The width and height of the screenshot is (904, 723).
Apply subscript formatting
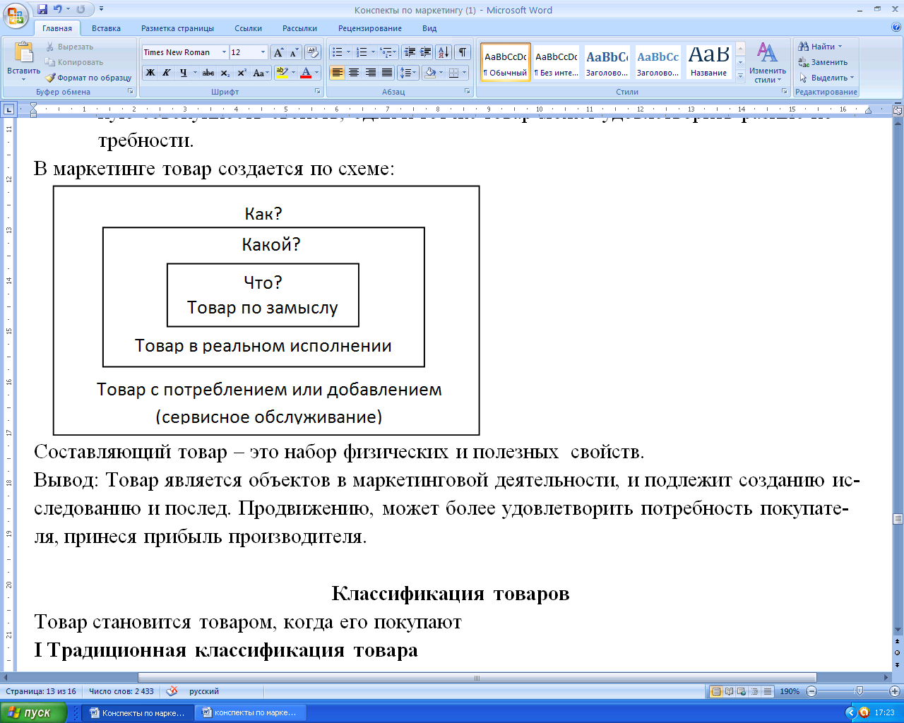click(x=225, y=73)
